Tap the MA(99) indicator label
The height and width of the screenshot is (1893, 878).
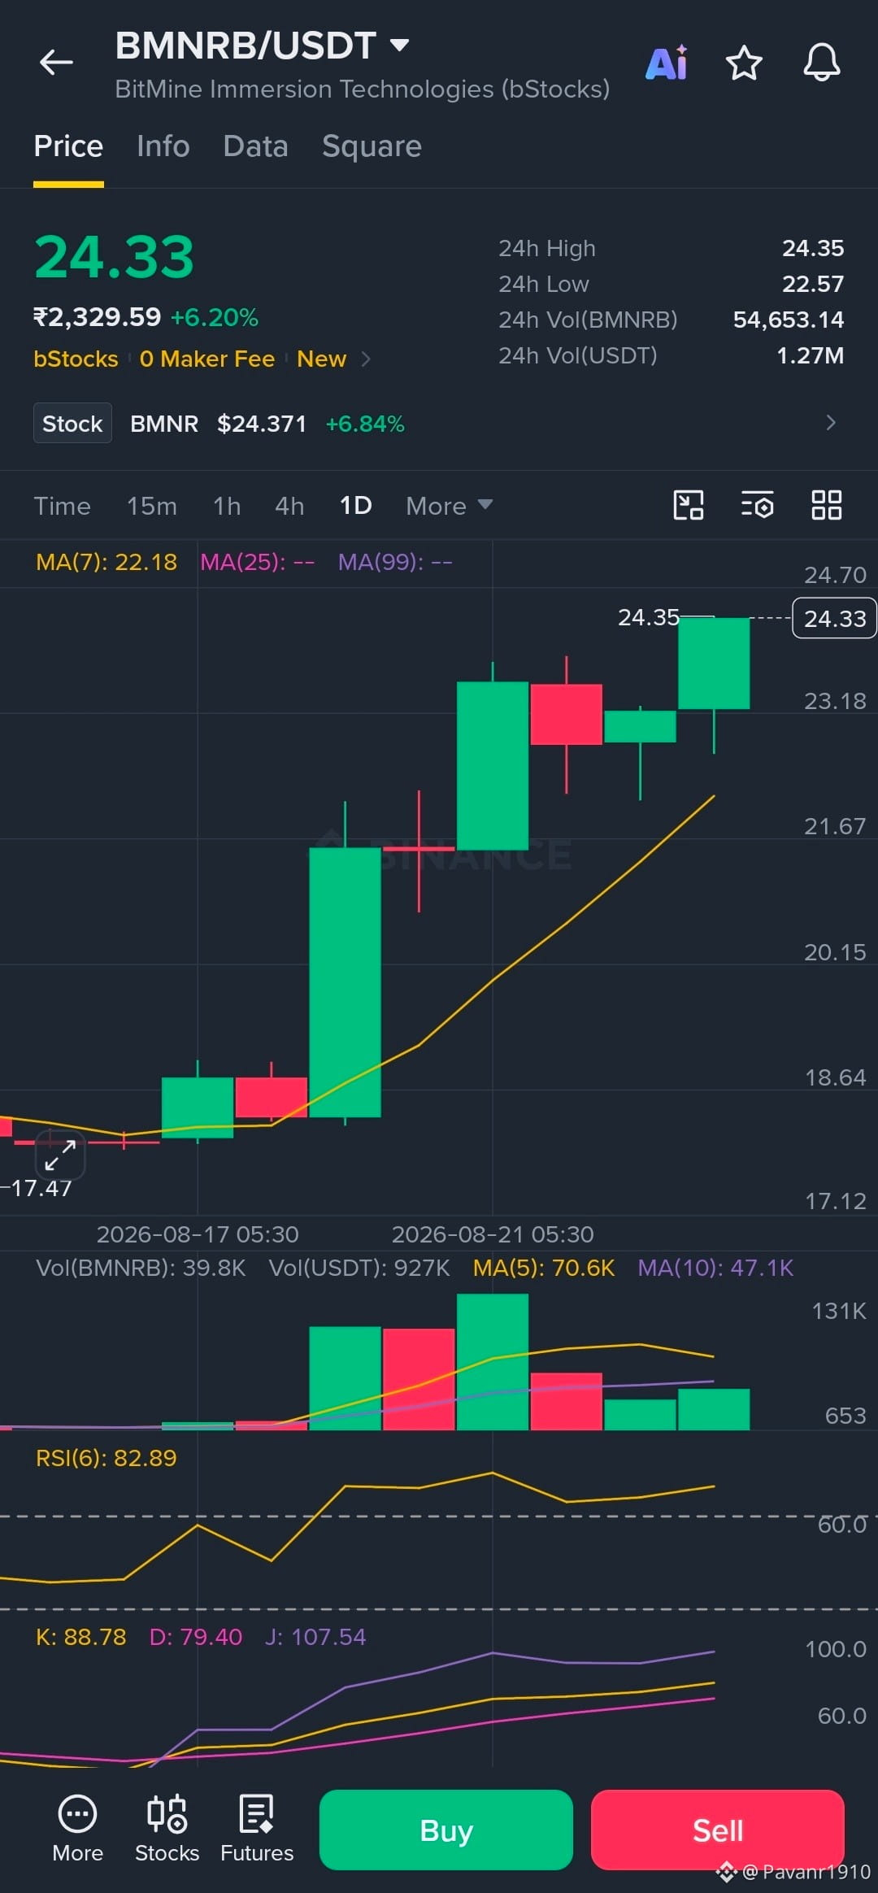coord(396,562)
